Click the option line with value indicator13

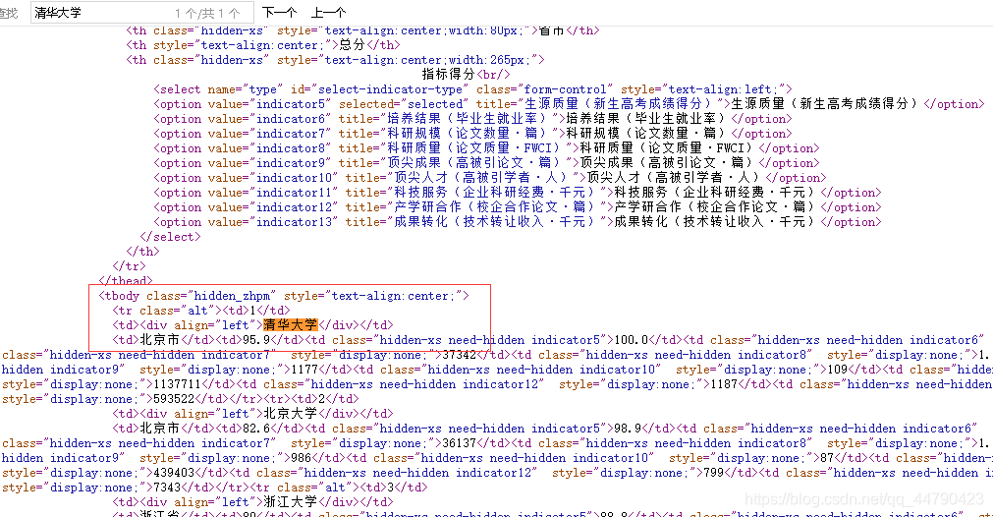[518, 222]
